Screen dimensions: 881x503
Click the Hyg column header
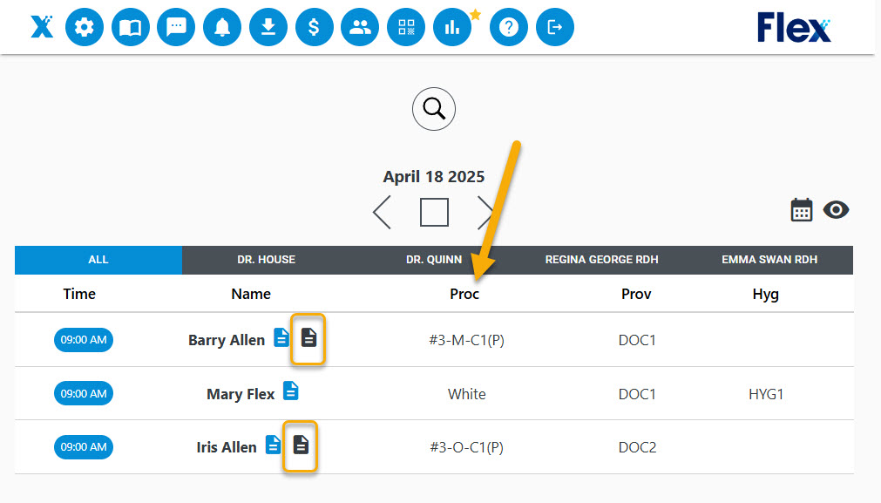766,295
